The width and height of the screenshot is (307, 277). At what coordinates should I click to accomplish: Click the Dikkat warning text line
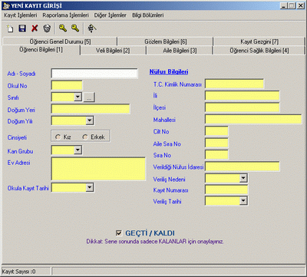[x=155, y=242]
